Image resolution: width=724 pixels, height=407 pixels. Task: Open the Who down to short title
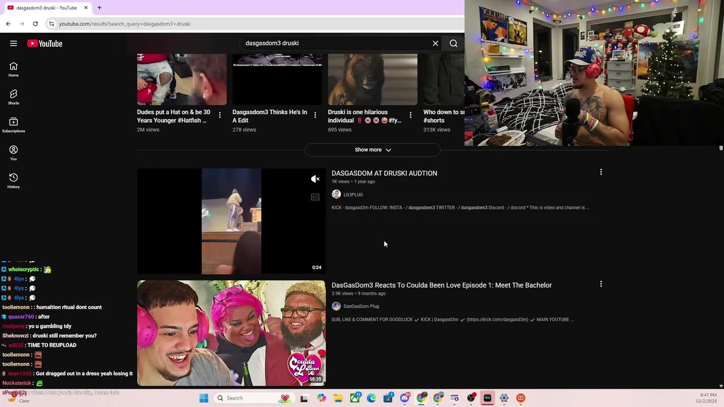444,116
